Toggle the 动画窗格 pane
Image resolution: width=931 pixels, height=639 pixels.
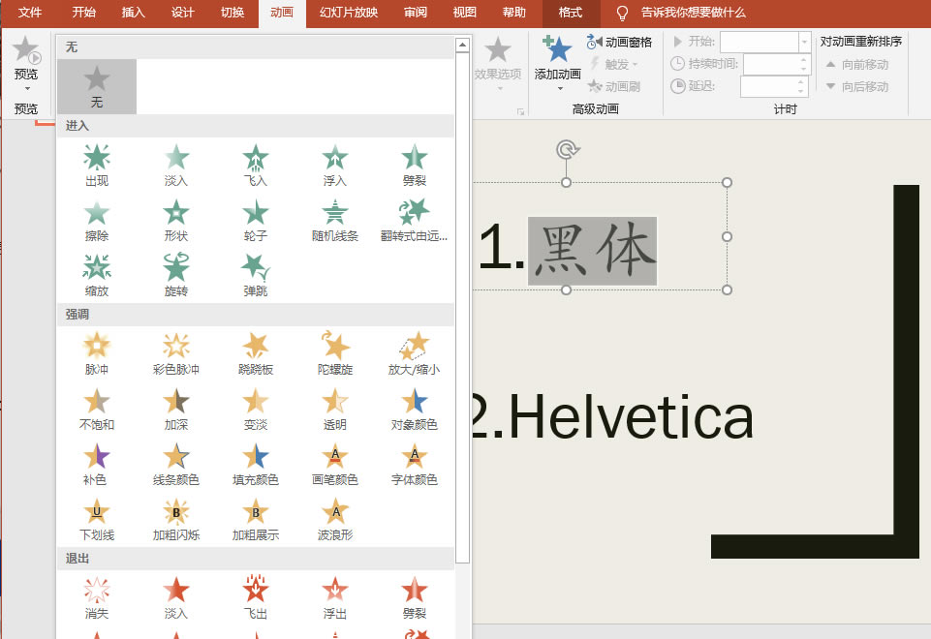620,42
